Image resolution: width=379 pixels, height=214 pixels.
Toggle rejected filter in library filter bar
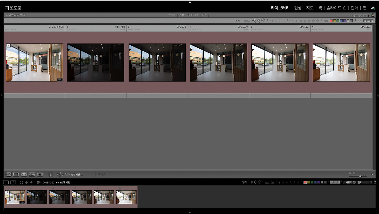pyautogui.click(x=263, y=21)
